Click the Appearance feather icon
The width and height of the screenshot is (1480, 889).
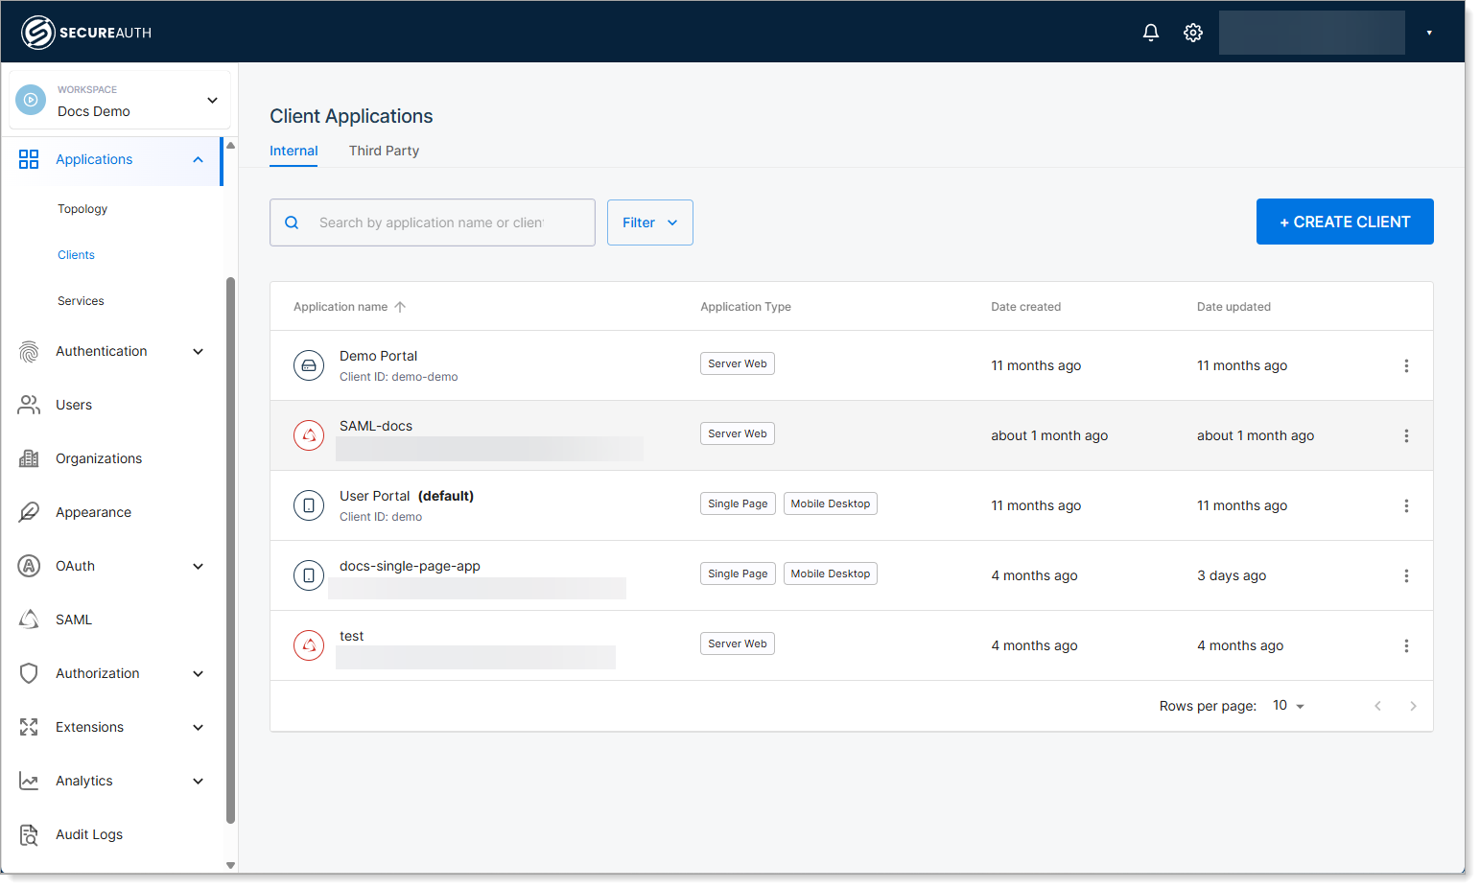29,512
